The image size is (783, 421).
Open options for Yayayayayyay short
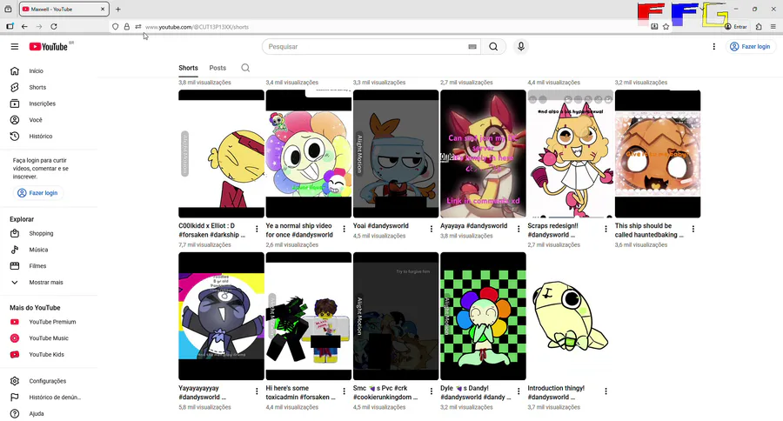257,391
